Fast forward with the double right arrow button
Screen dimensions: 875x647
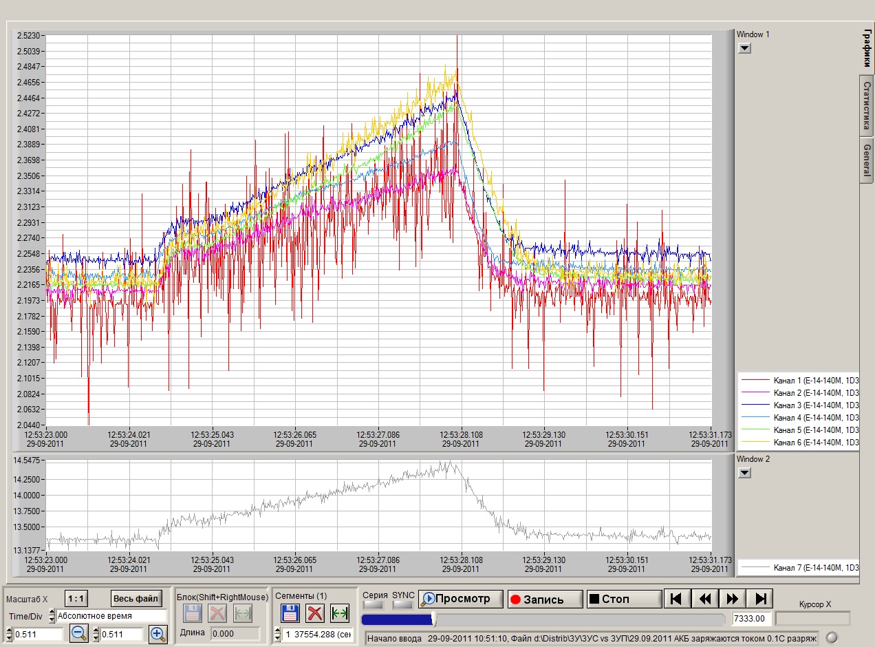[x=733, y=599]
